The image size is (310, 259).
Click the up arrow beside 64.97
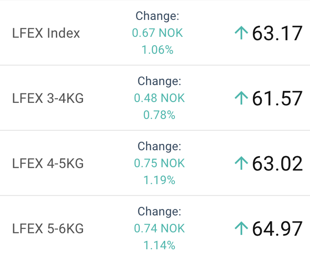241,228
